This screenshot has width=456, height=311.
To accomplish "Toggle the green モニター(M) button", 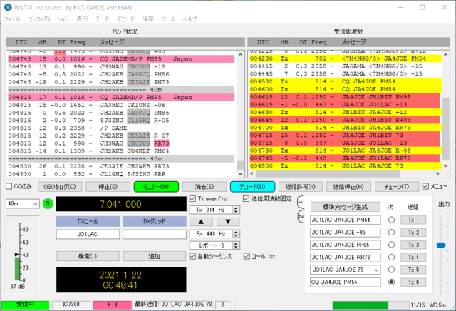I will pos(156,187).
